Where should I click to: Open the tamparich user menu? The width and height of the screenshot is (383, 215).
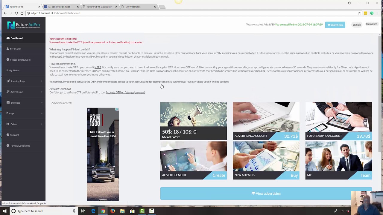372,24
